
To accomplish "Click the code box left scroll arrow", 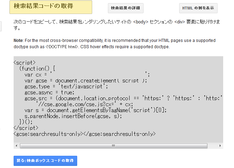I will (16, 146).
